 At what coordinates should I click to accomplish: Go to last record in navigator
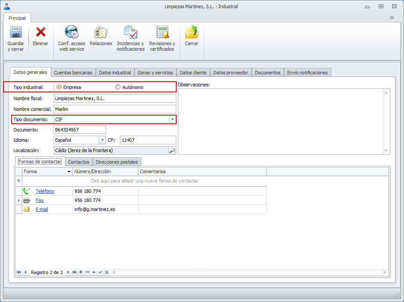point(74,272)
